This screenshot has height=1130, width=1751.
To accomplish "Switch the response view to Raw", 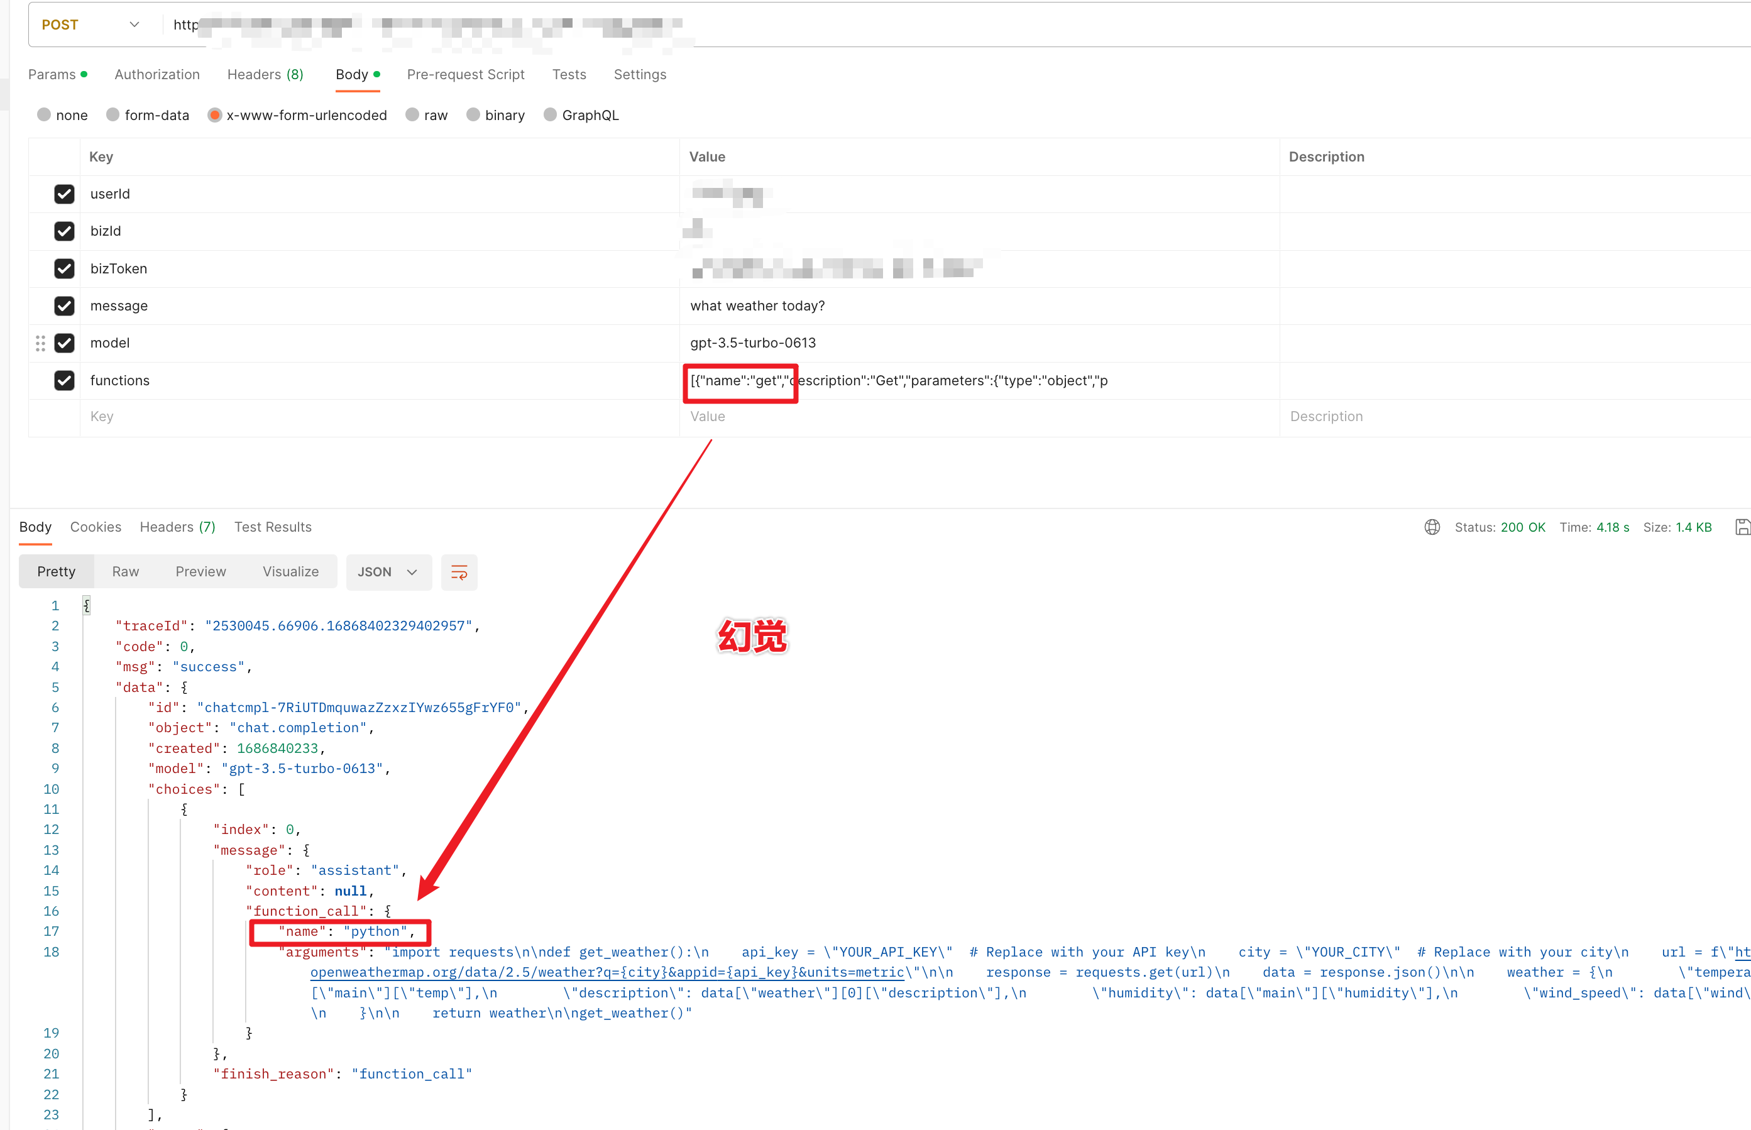I will (126, 573).
